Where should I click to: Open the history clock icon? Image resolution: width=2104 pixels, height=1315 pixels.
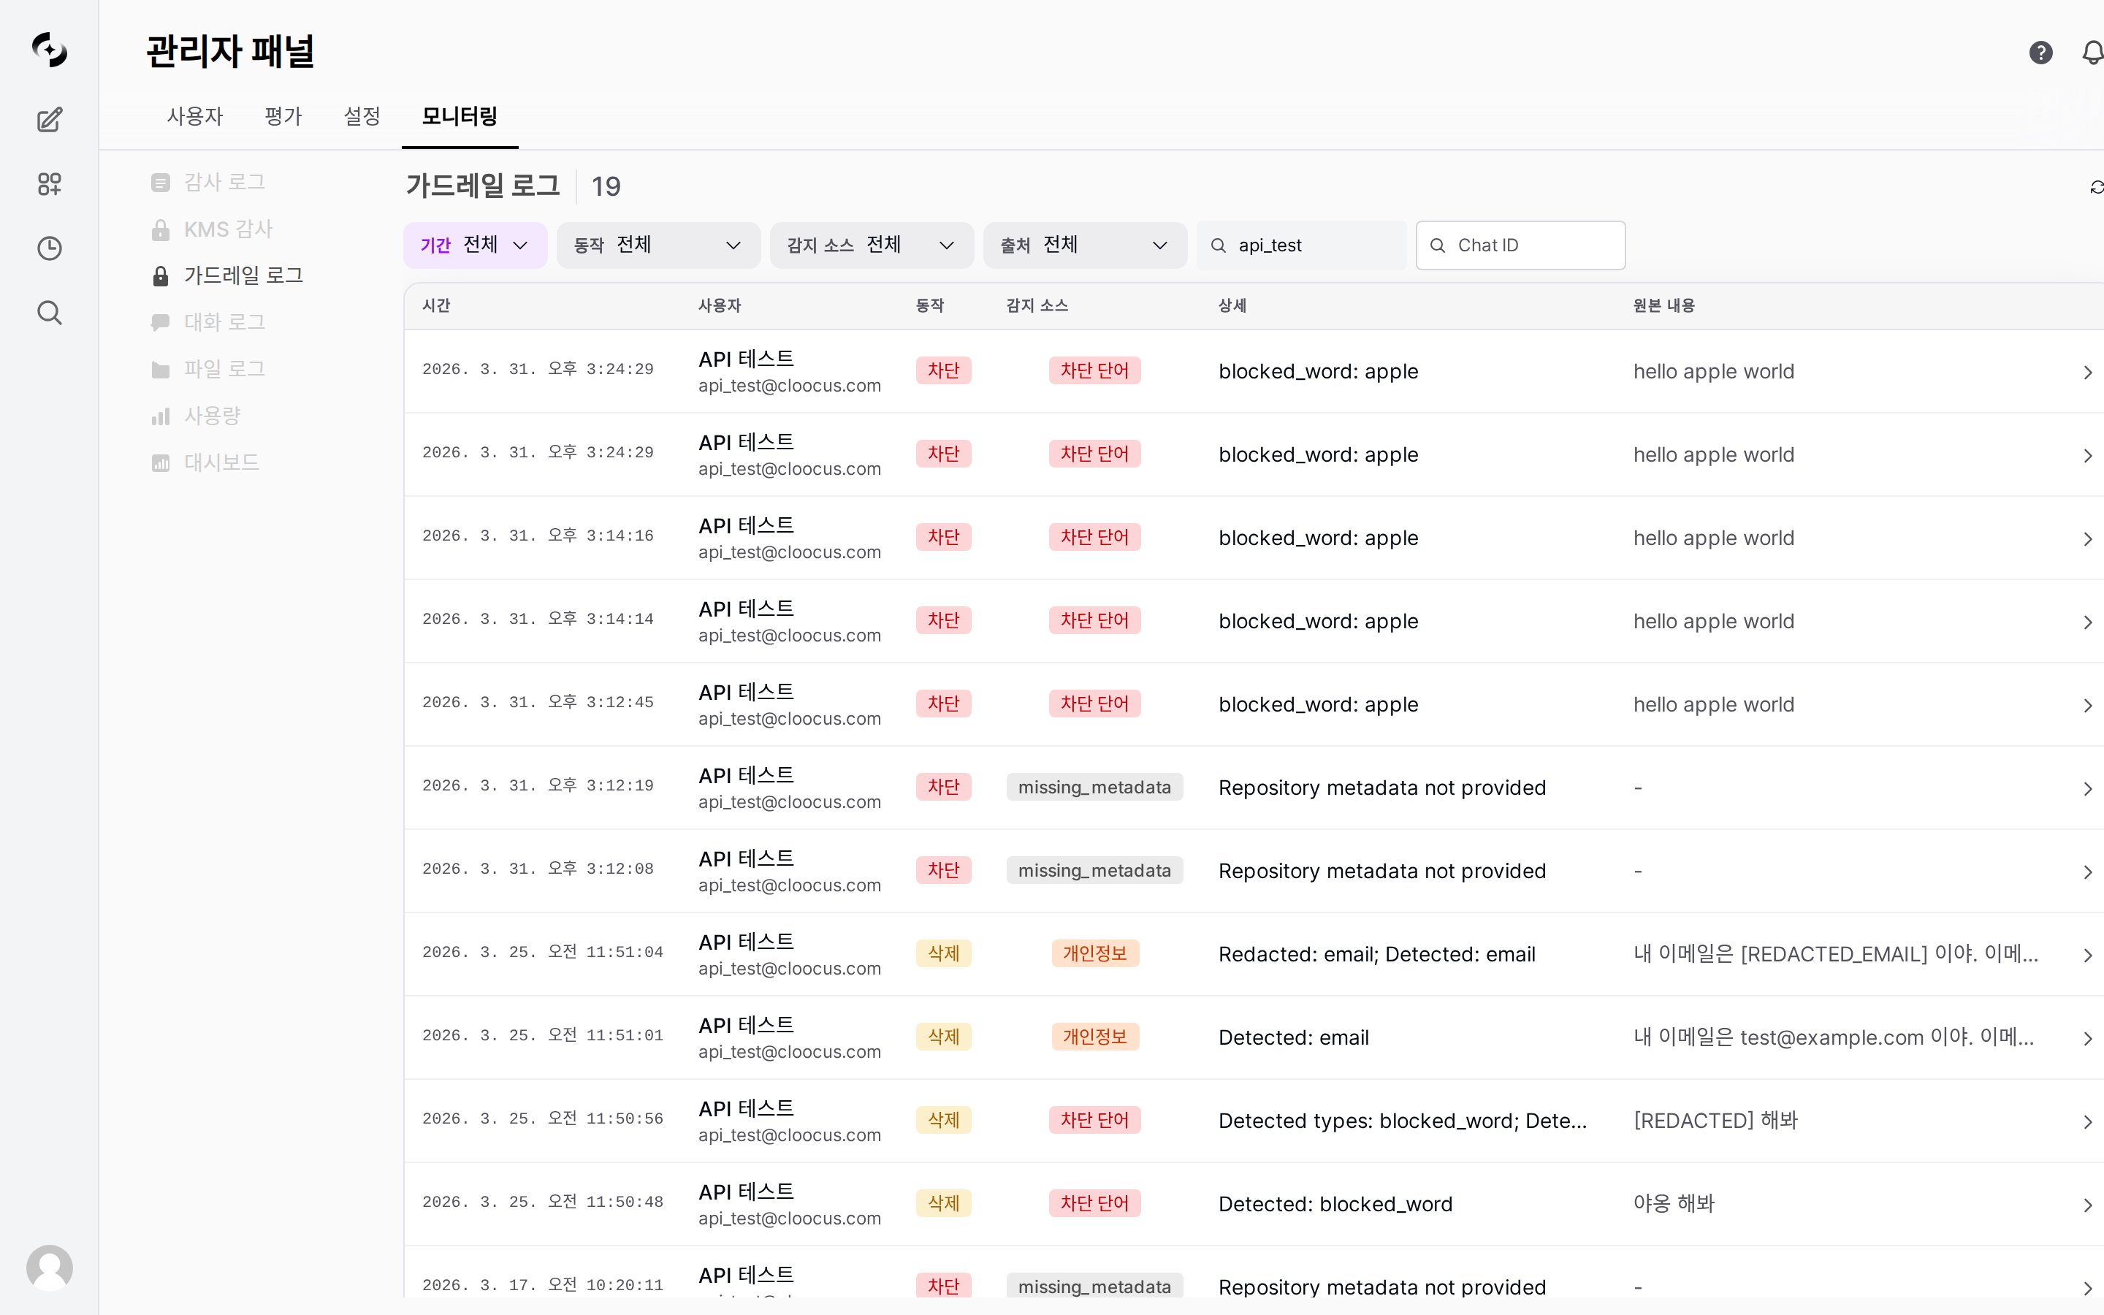(x=50, y=248)
